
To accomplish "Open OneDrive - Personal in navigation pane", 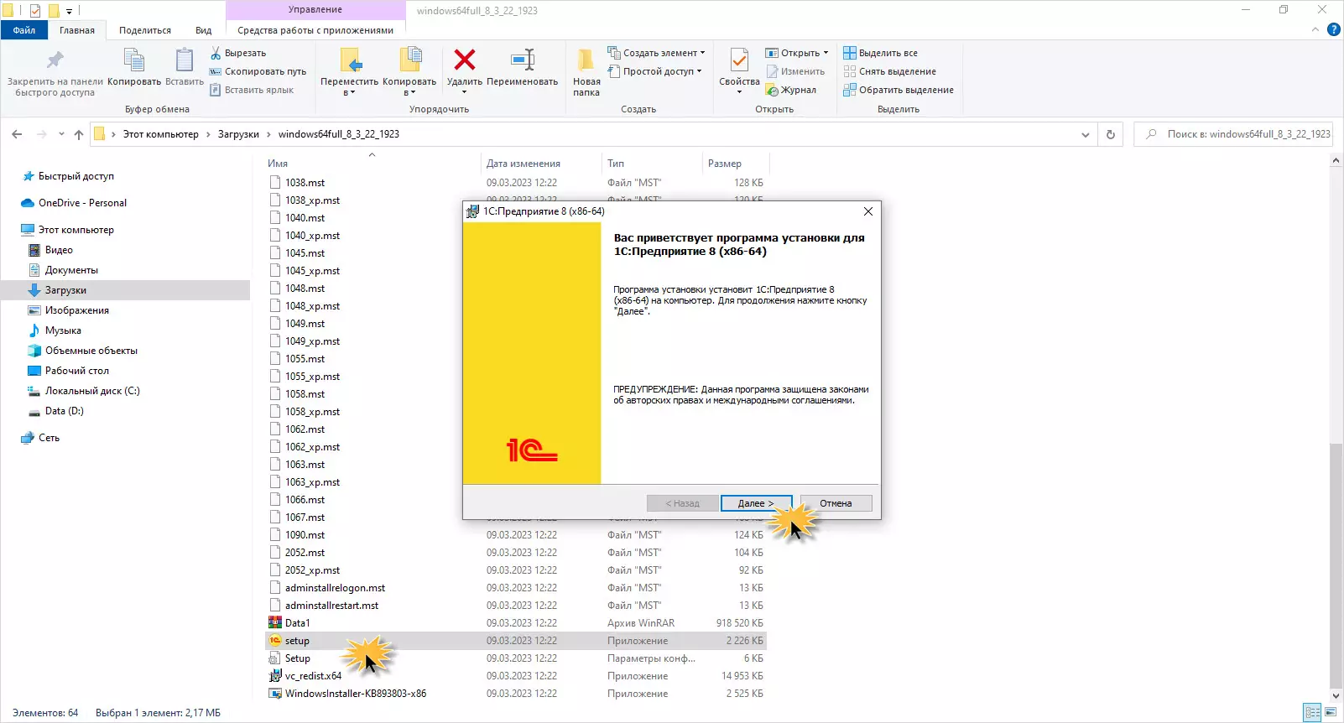I will 82,203.
